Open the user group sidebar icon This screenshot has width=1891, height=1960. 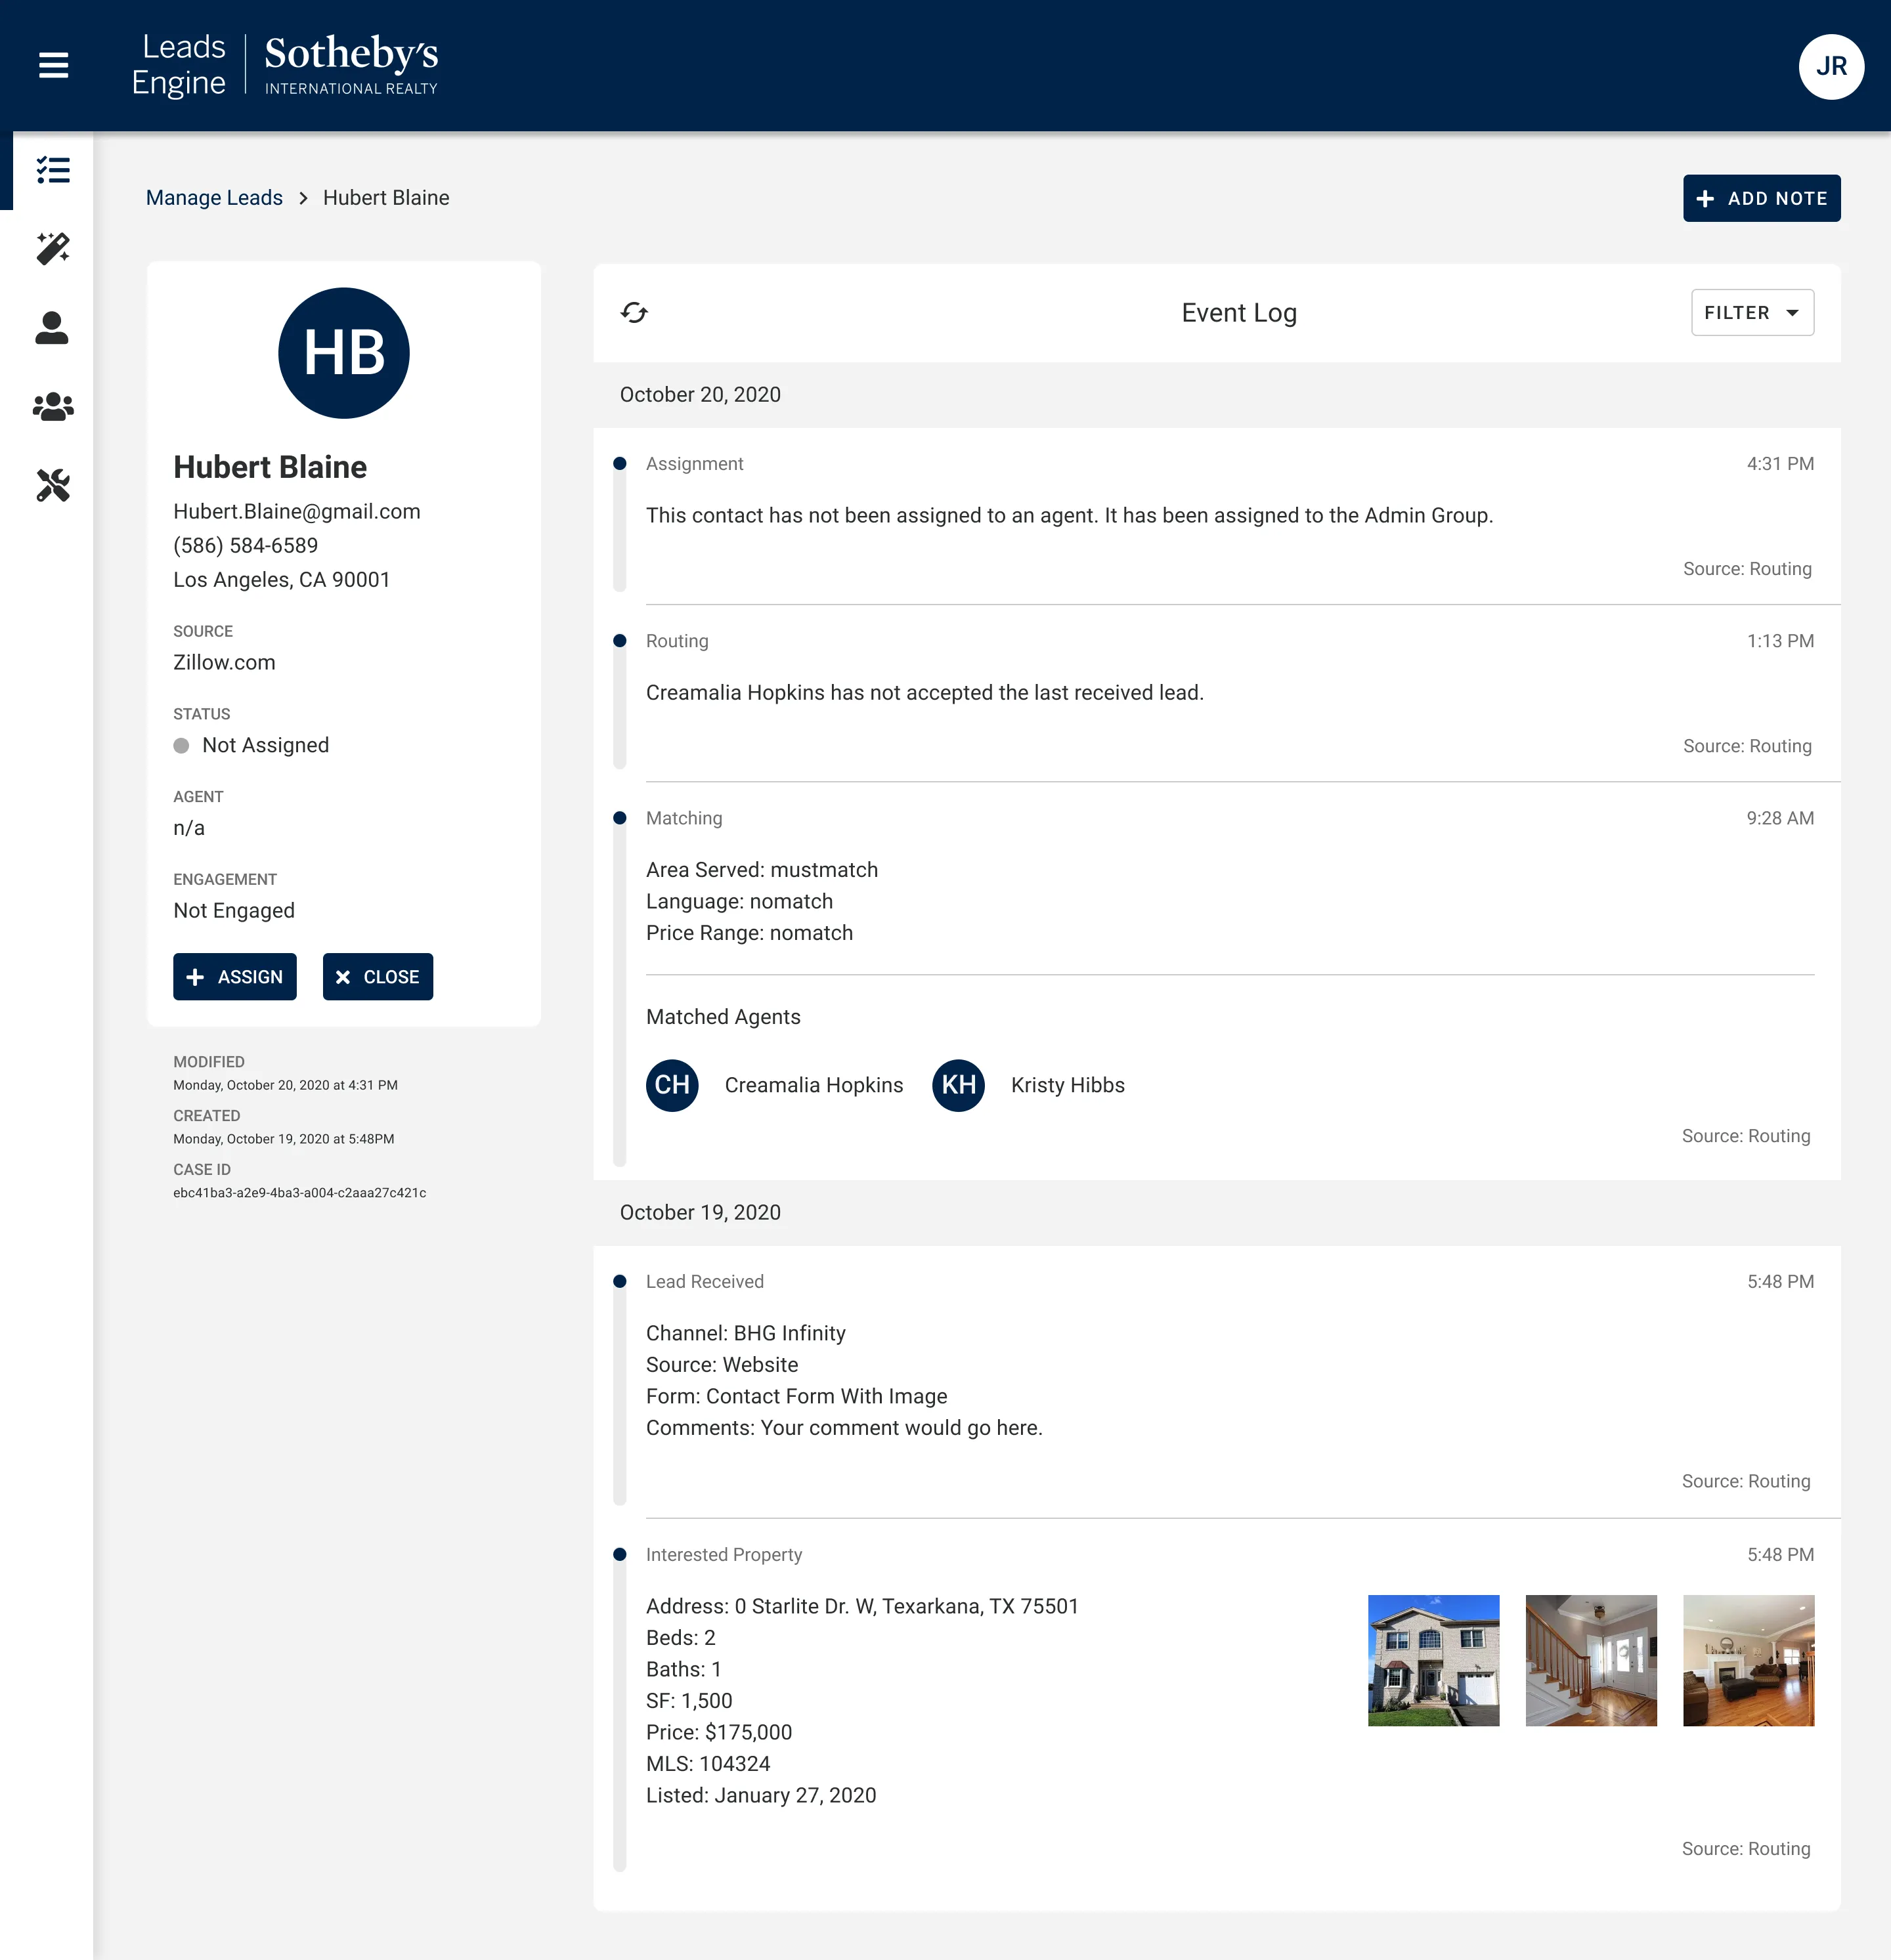[x=53, y=407]
